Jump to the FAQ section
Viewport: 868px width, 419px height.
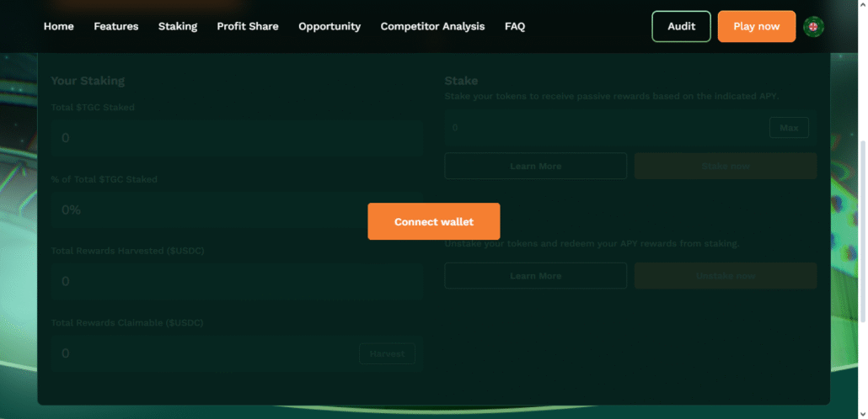click(514, 26)
